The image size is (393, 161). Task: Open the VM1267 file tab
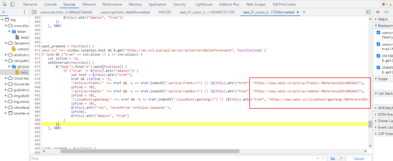pyautogui.click(x=165, y=12)
